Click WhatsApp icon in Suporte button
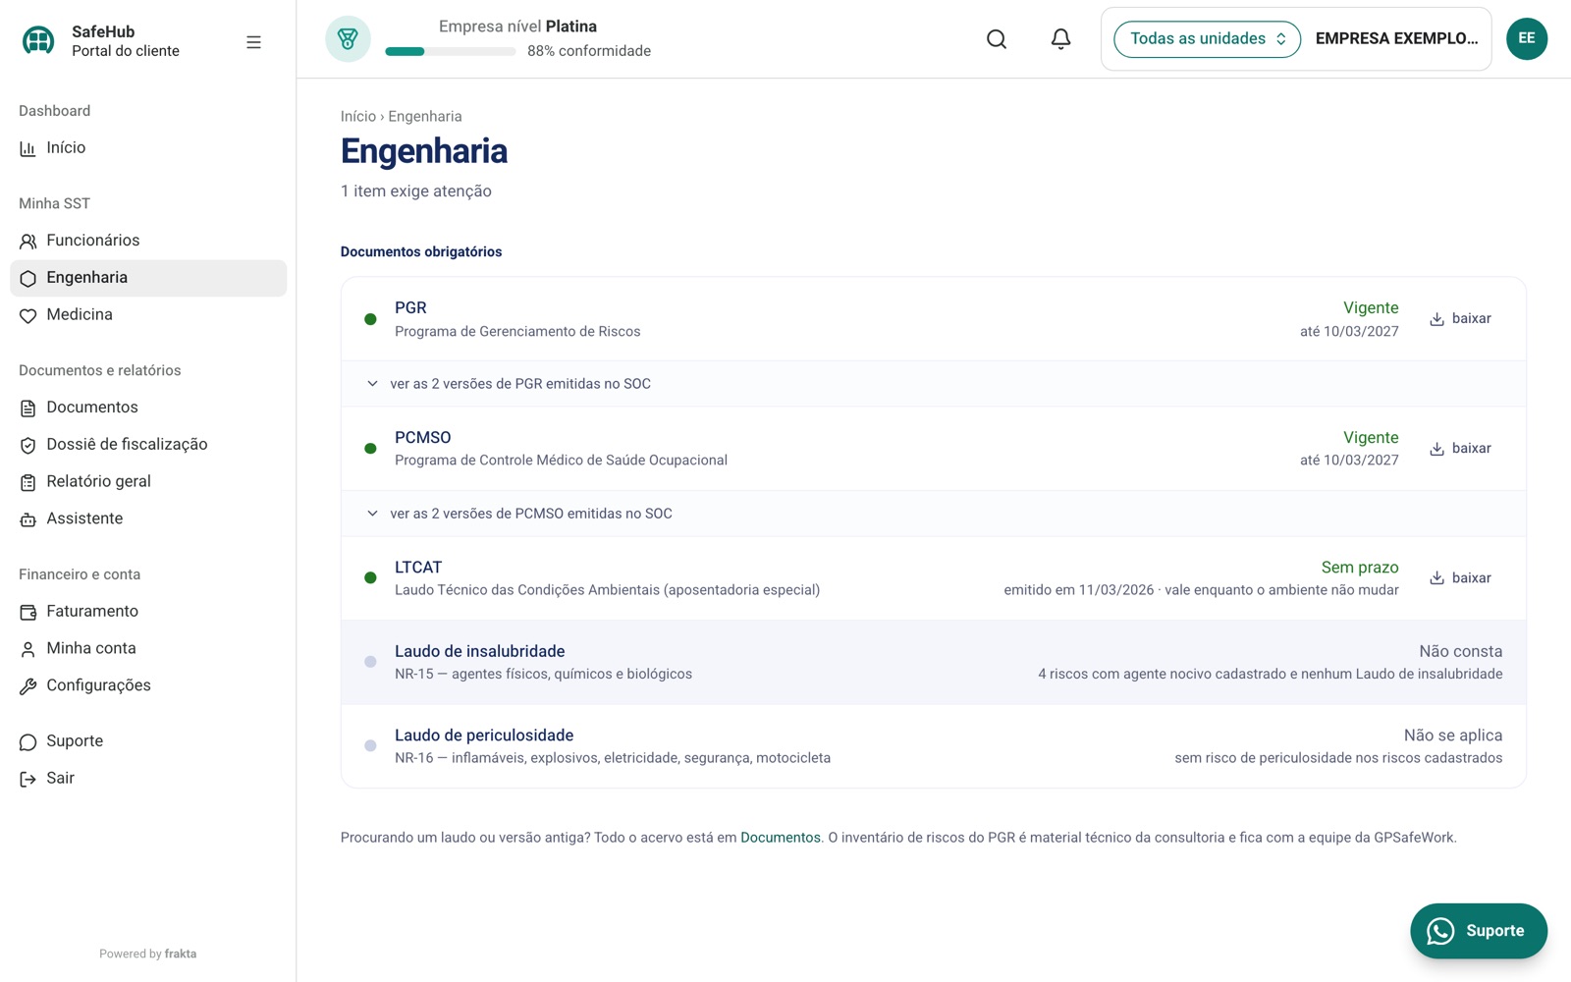This screenshot has width=1571, height=982. tap(1440, 931)
